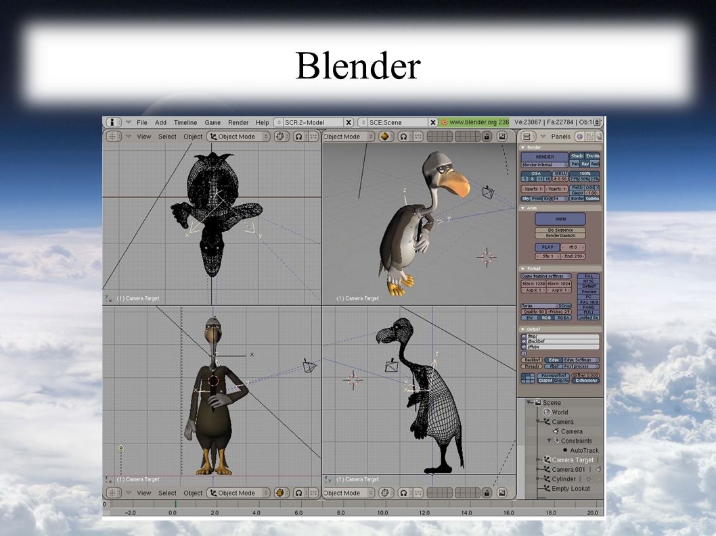
Task: Enable the OSA oversampling toggle
Action: (535, 173)
